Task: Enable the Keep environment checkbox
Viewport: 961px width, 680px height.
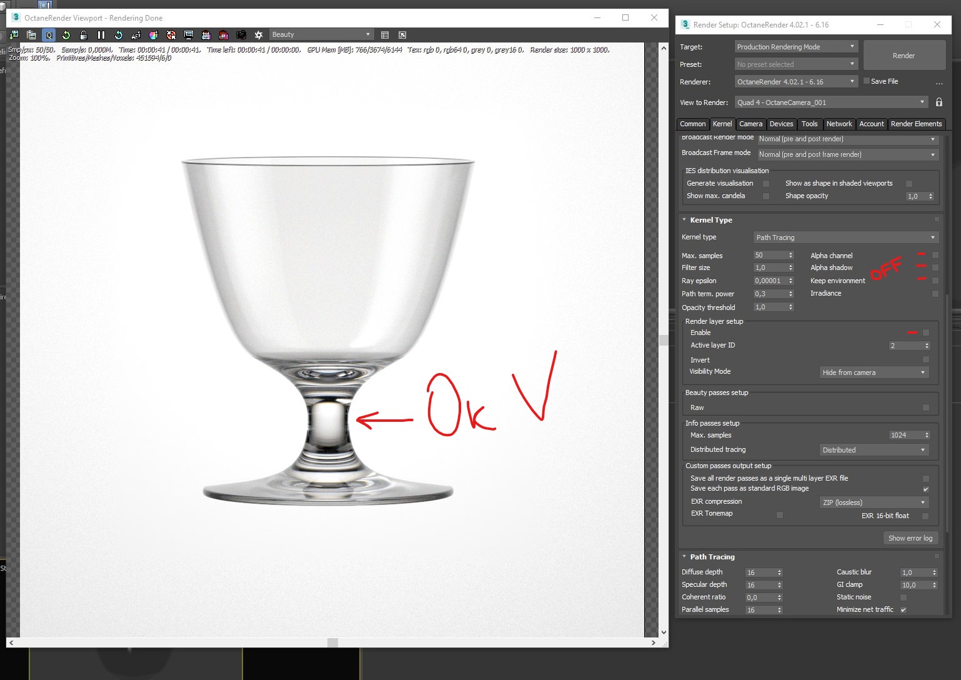Action: [x=935, y=281]
